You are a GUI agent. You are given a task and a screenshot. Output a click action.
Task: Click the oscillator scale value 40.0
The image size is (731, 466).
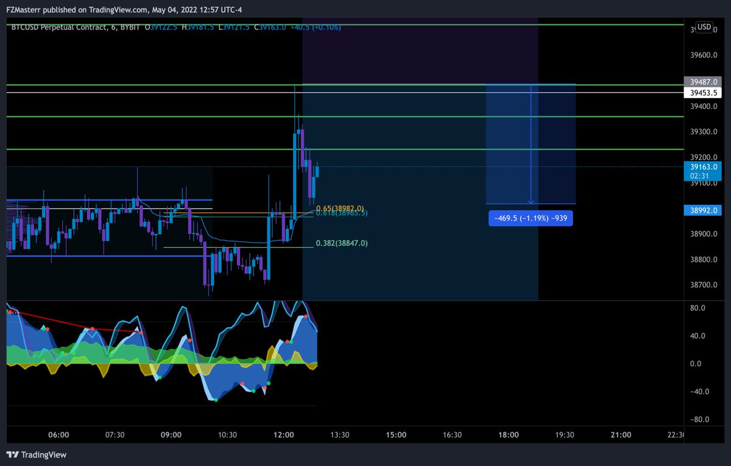tap(697, 336)
